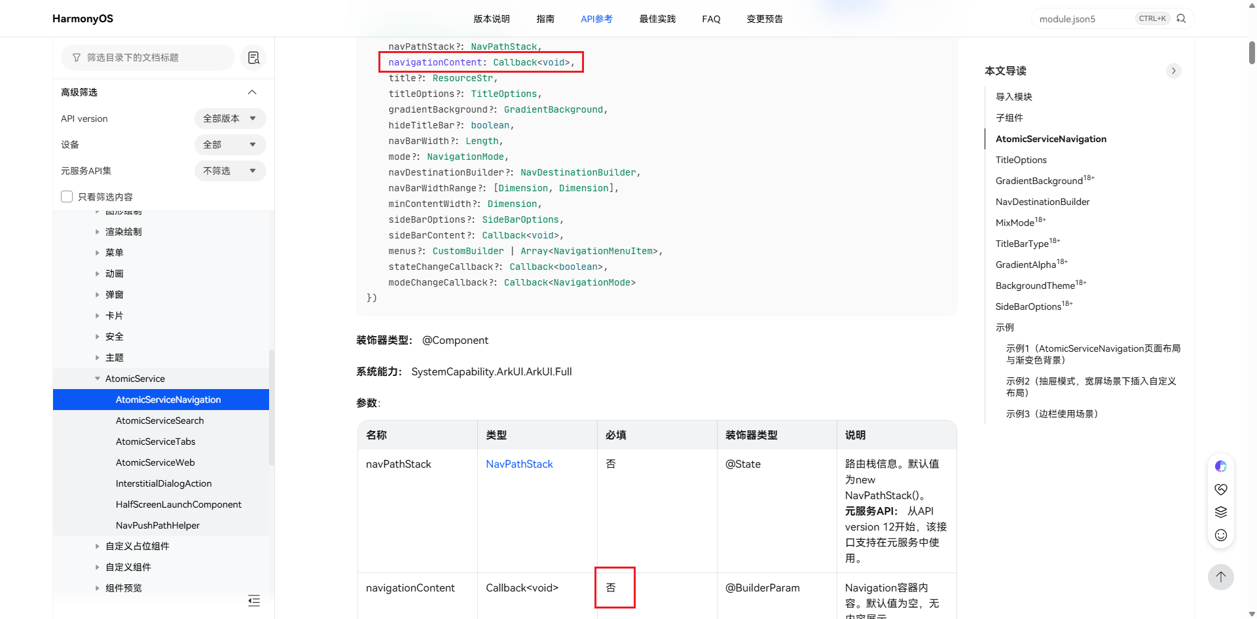Open the API version 全部版本 dropdown
1257x619 pixels.
[230, 119]
